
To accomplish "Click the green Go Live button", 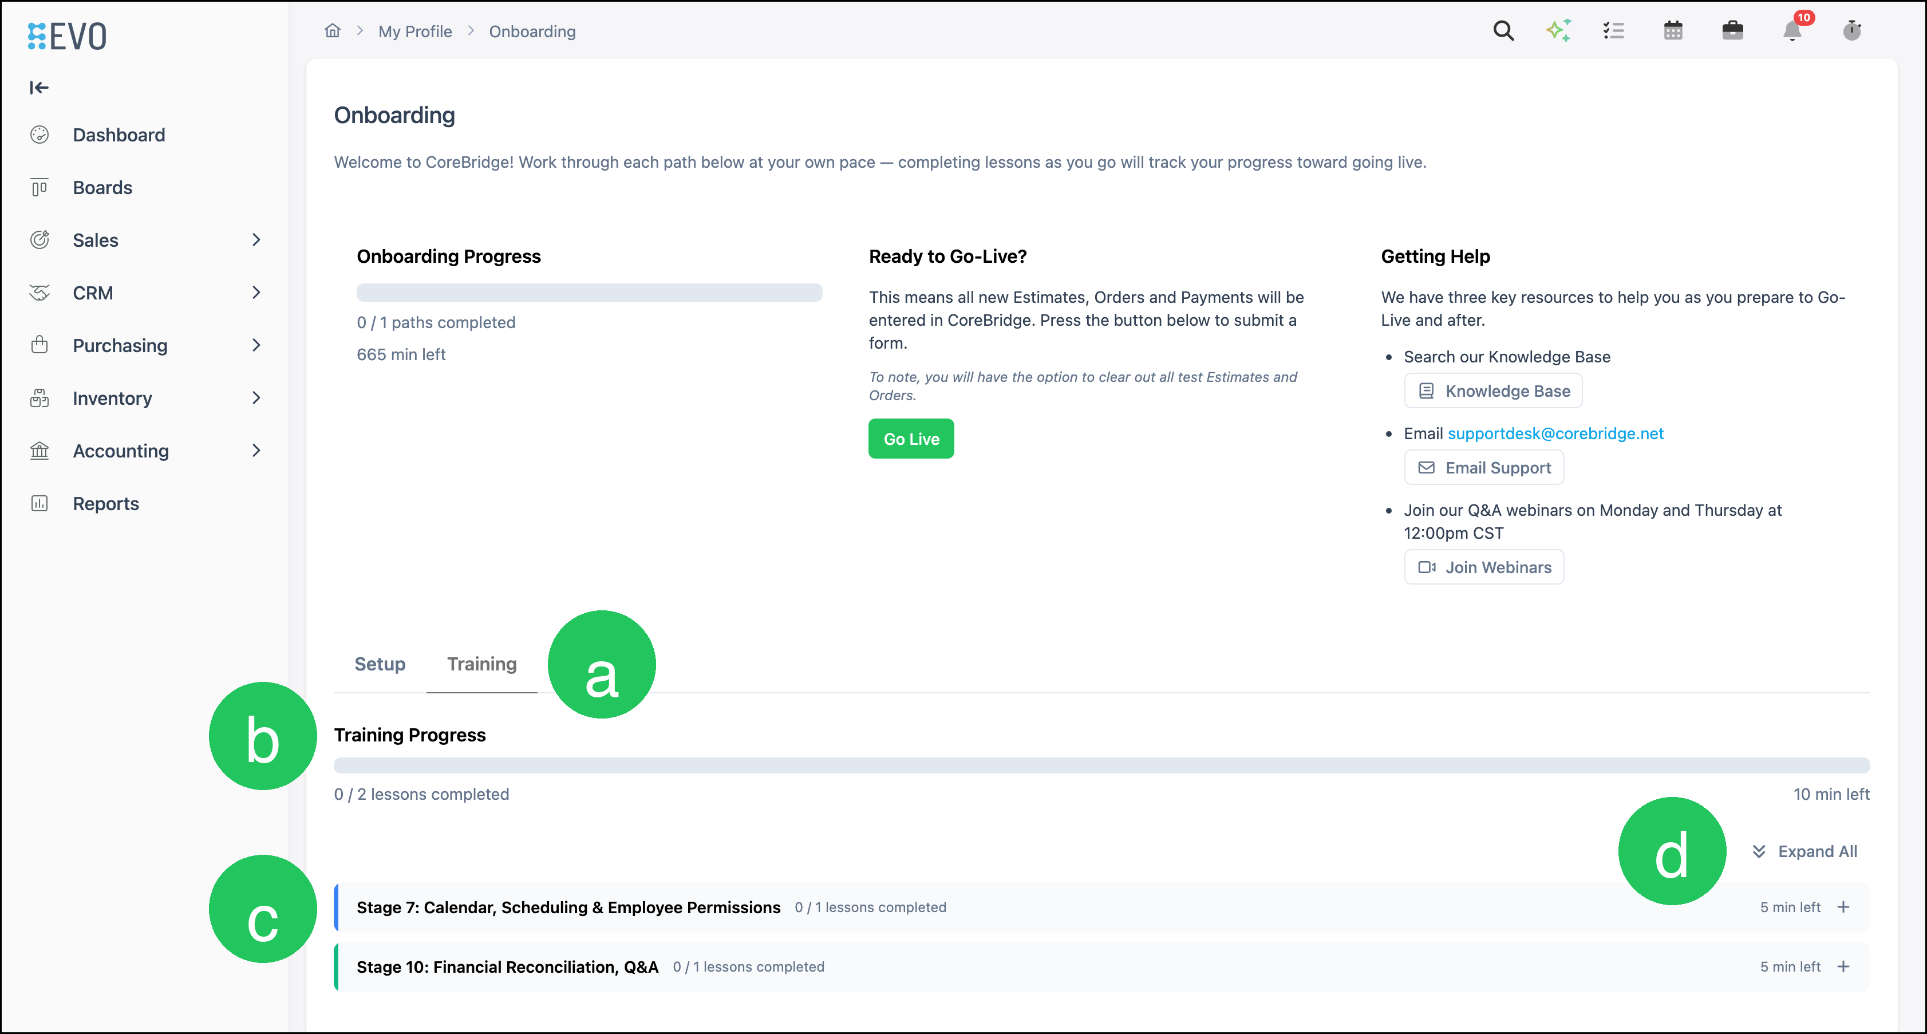I will pyautogui.click(x=911, y=439).
